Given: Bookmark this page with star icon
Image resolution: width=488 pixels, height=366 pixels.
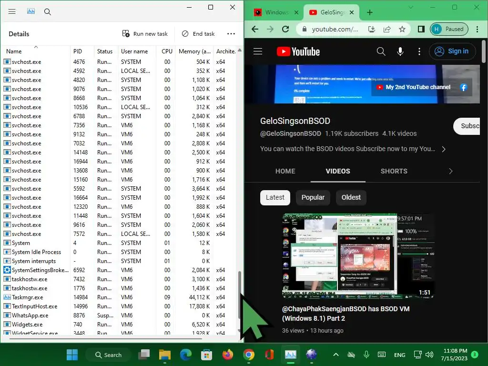Looking at the screenshot, I should pyautogui.click(x=402, y=29).
